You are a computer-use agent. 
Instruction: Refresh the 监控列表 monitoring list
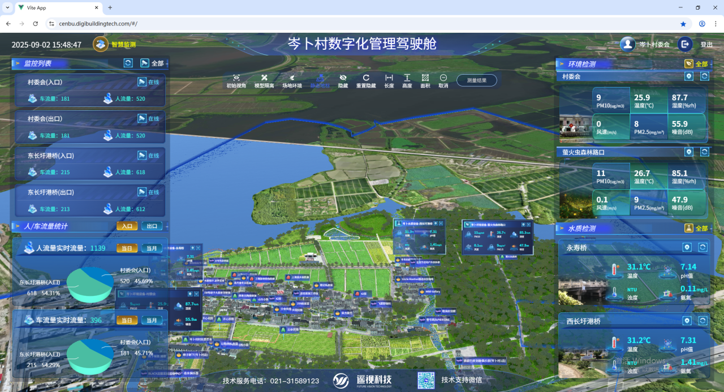128,63
